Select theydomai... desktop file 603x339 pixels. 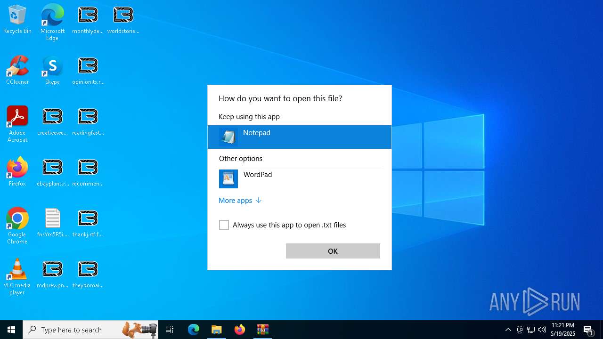pos(88,274)
